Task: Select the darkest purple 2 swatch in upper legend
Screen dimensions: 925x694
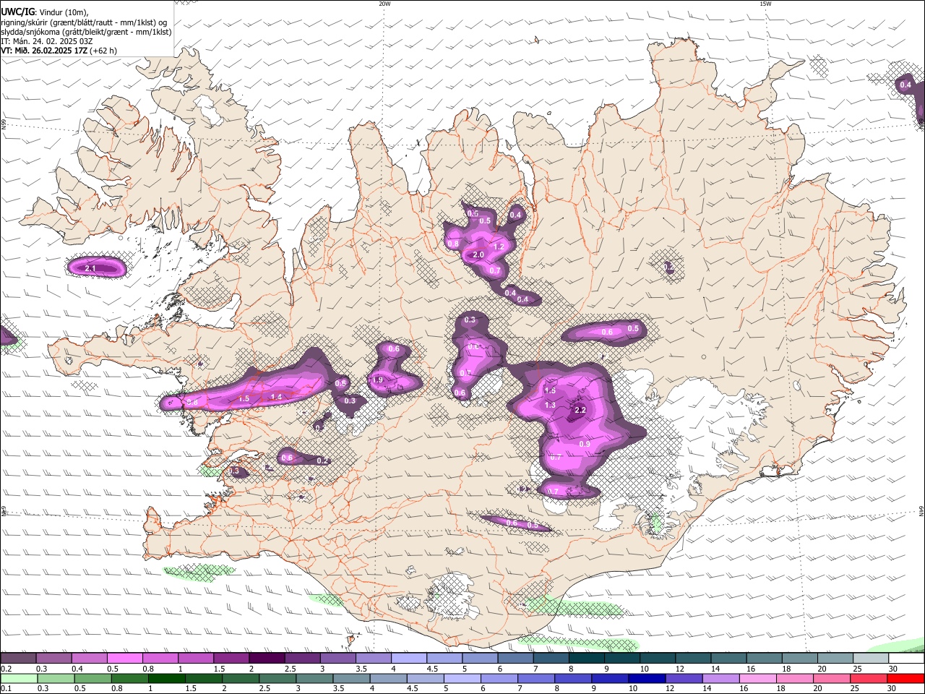Action: pyautogui.click(x=267, y=658)
